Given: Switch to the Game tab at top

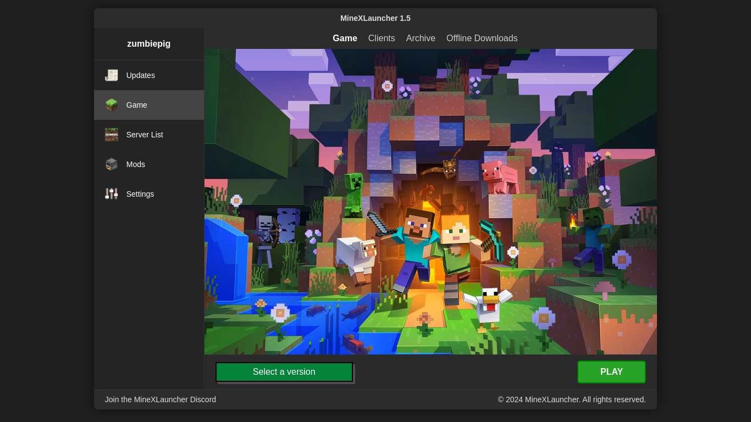Looking at the screenshot, I should pos(345,38).
